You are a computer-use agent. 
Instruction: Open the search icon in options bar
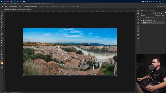(158, 6)
